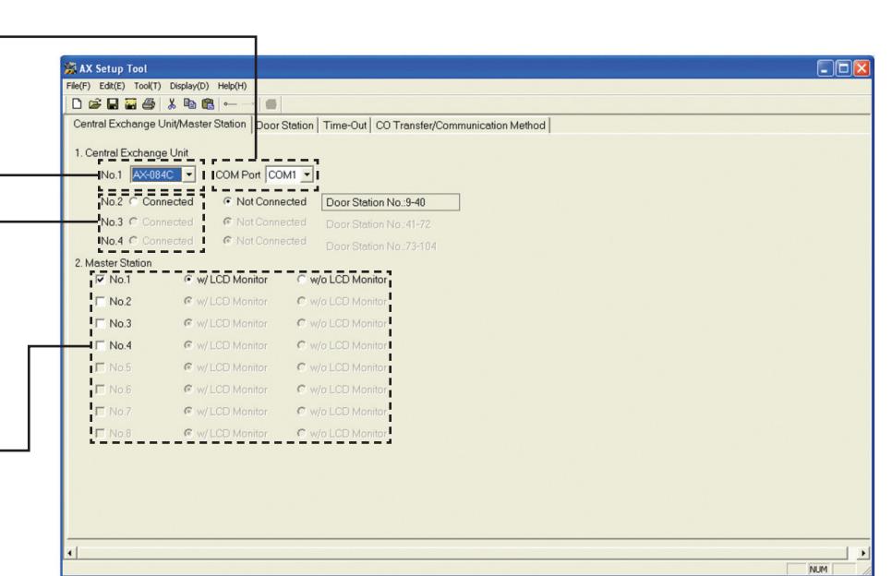Click the Cut scissors icon

click(x=171, y=104)
